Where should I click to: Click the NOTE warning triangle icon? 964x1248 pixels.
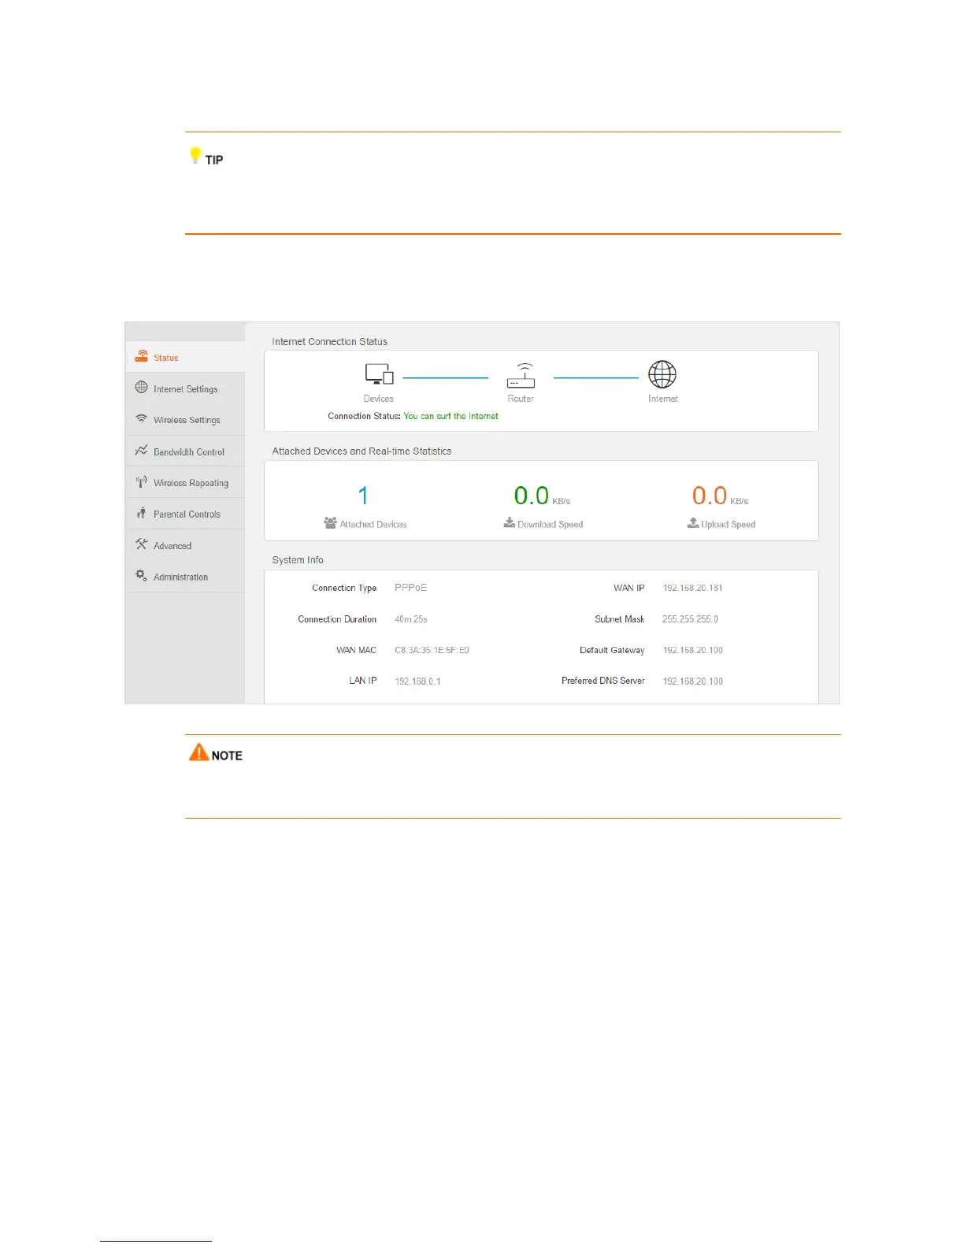point(199,752)
